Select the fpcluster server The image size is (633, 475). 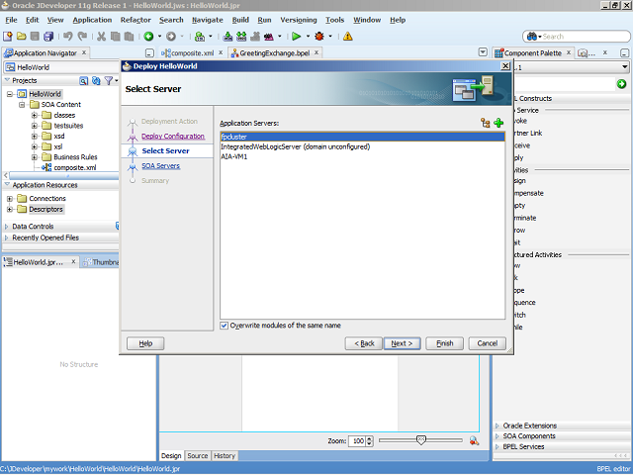tap(363, 137)
